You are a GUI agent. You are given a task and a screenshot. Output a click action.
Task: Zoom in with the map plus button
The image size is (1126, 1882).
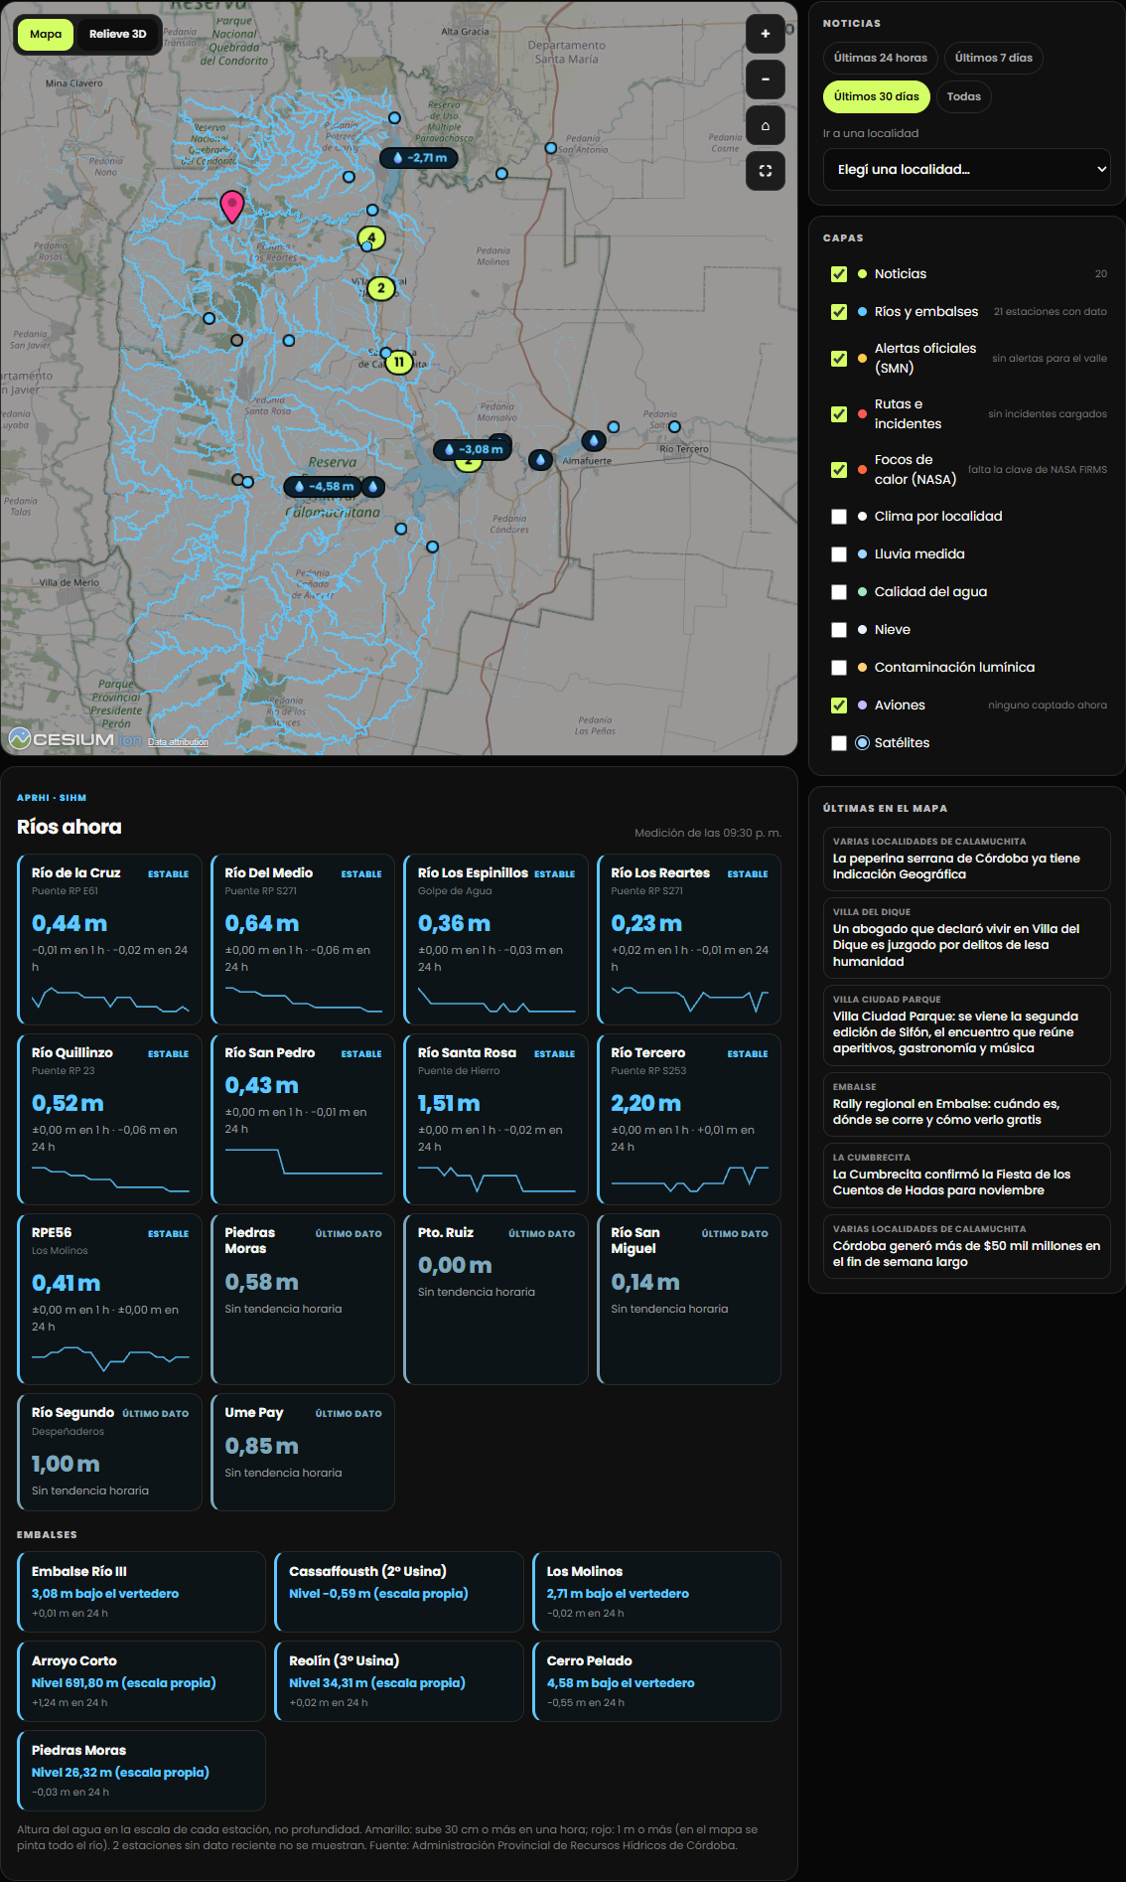766,34
